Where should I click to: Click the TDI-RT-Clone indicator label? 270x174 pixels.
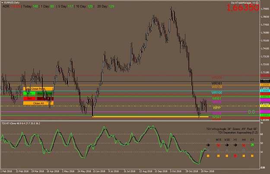21,123
